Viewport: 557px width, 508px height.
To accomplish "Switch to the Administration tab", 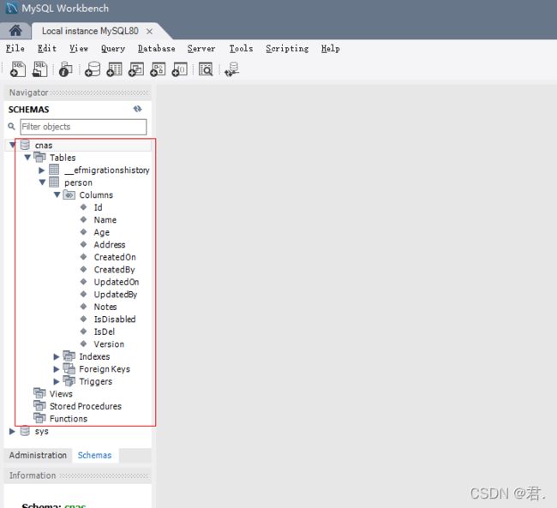I will (38, 455).
